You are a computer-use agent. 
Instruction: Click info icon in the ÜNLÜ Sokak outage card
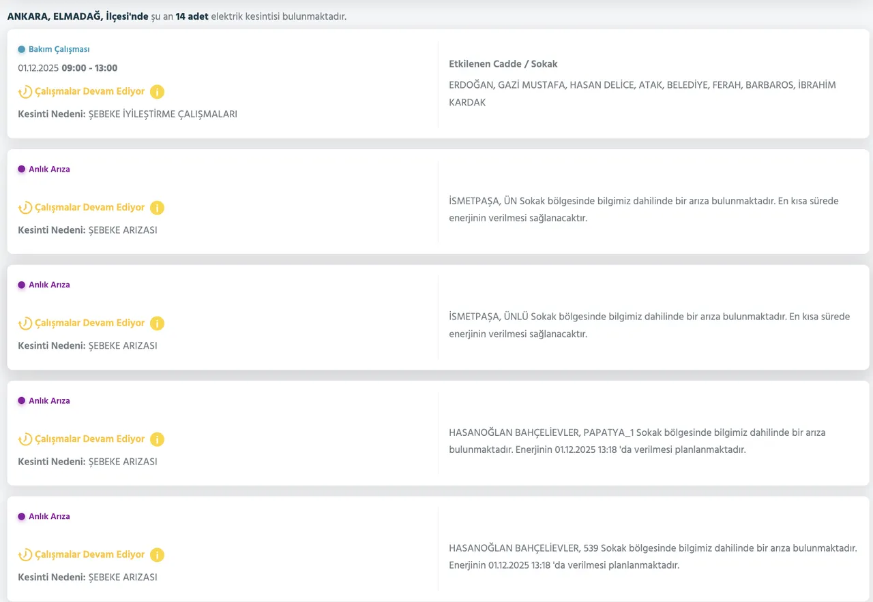pyautogui.click(x=157, y=323)
